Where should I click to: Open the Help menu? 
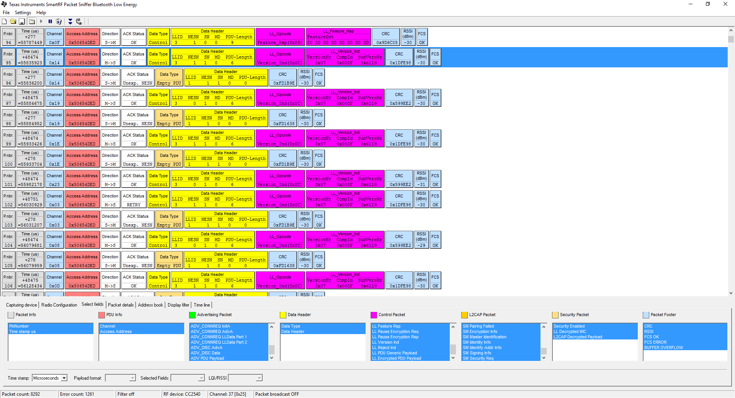pos(41,13)
